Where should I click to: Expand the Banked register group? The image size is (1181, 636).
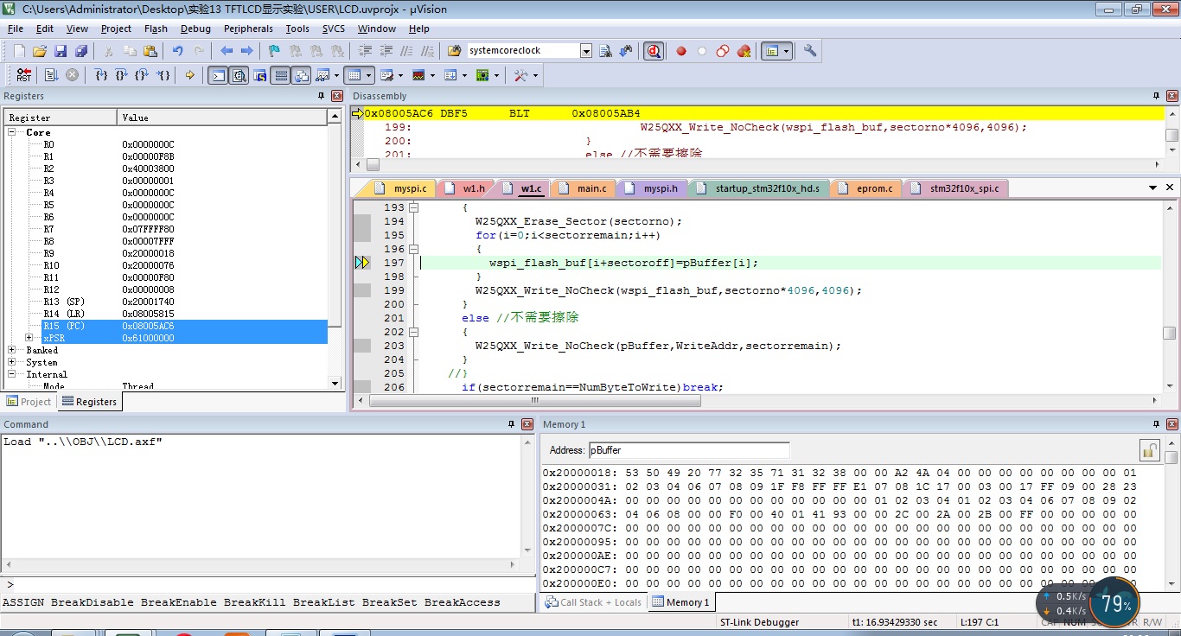click(13, 350)
